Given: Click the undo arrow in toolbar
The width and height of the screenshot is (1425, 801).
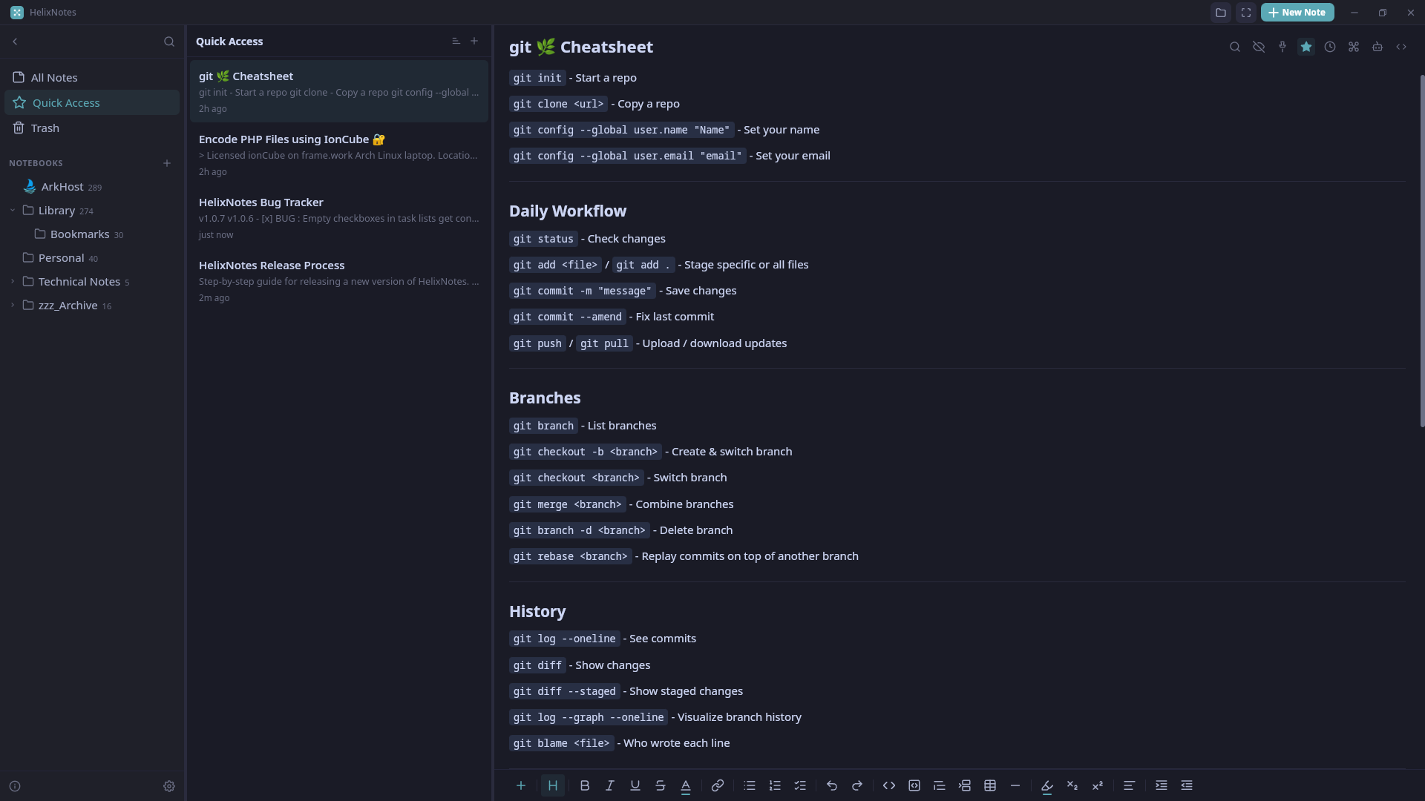Looking at the screenshot, I should coord(832,785).
